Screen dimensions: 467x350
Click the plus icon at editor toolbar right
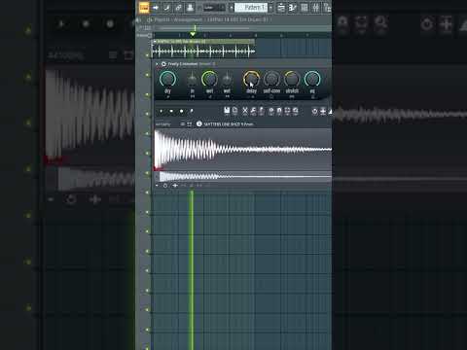323,112
